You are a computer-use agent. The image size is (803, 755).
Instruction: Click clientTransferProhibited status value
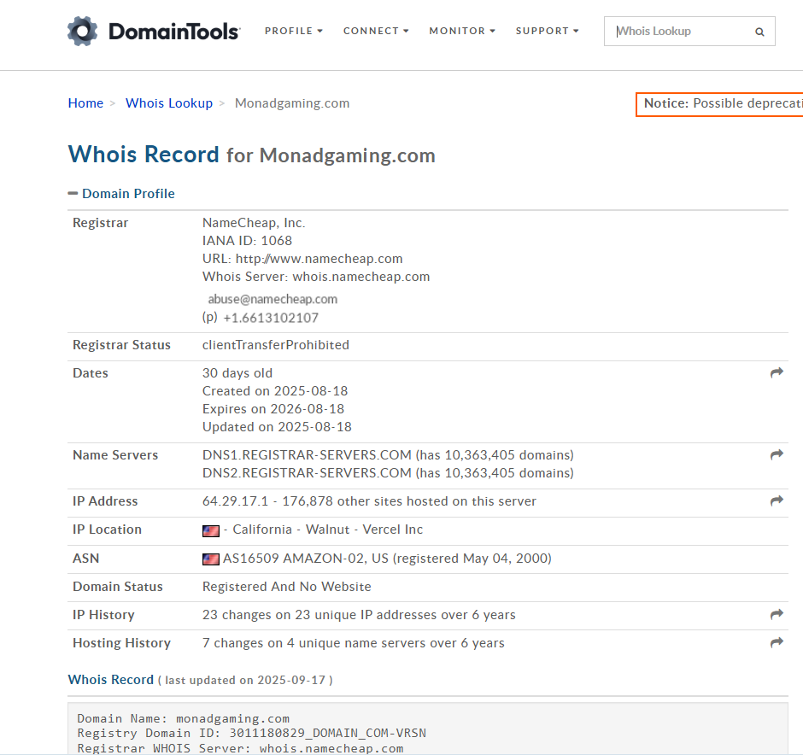click(276, 344)
